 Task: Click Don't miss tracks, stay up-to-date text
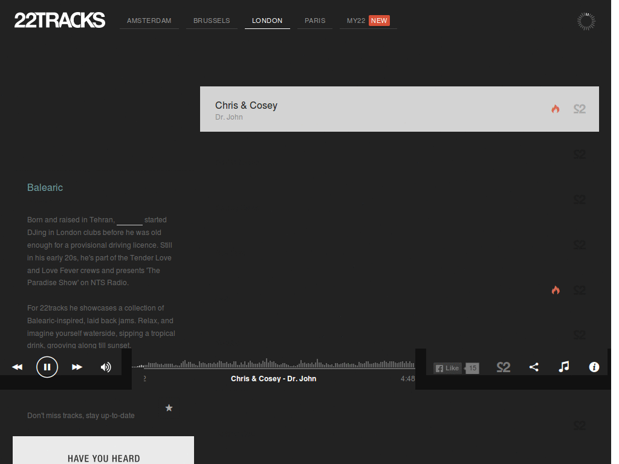click(x=81, y=416)
